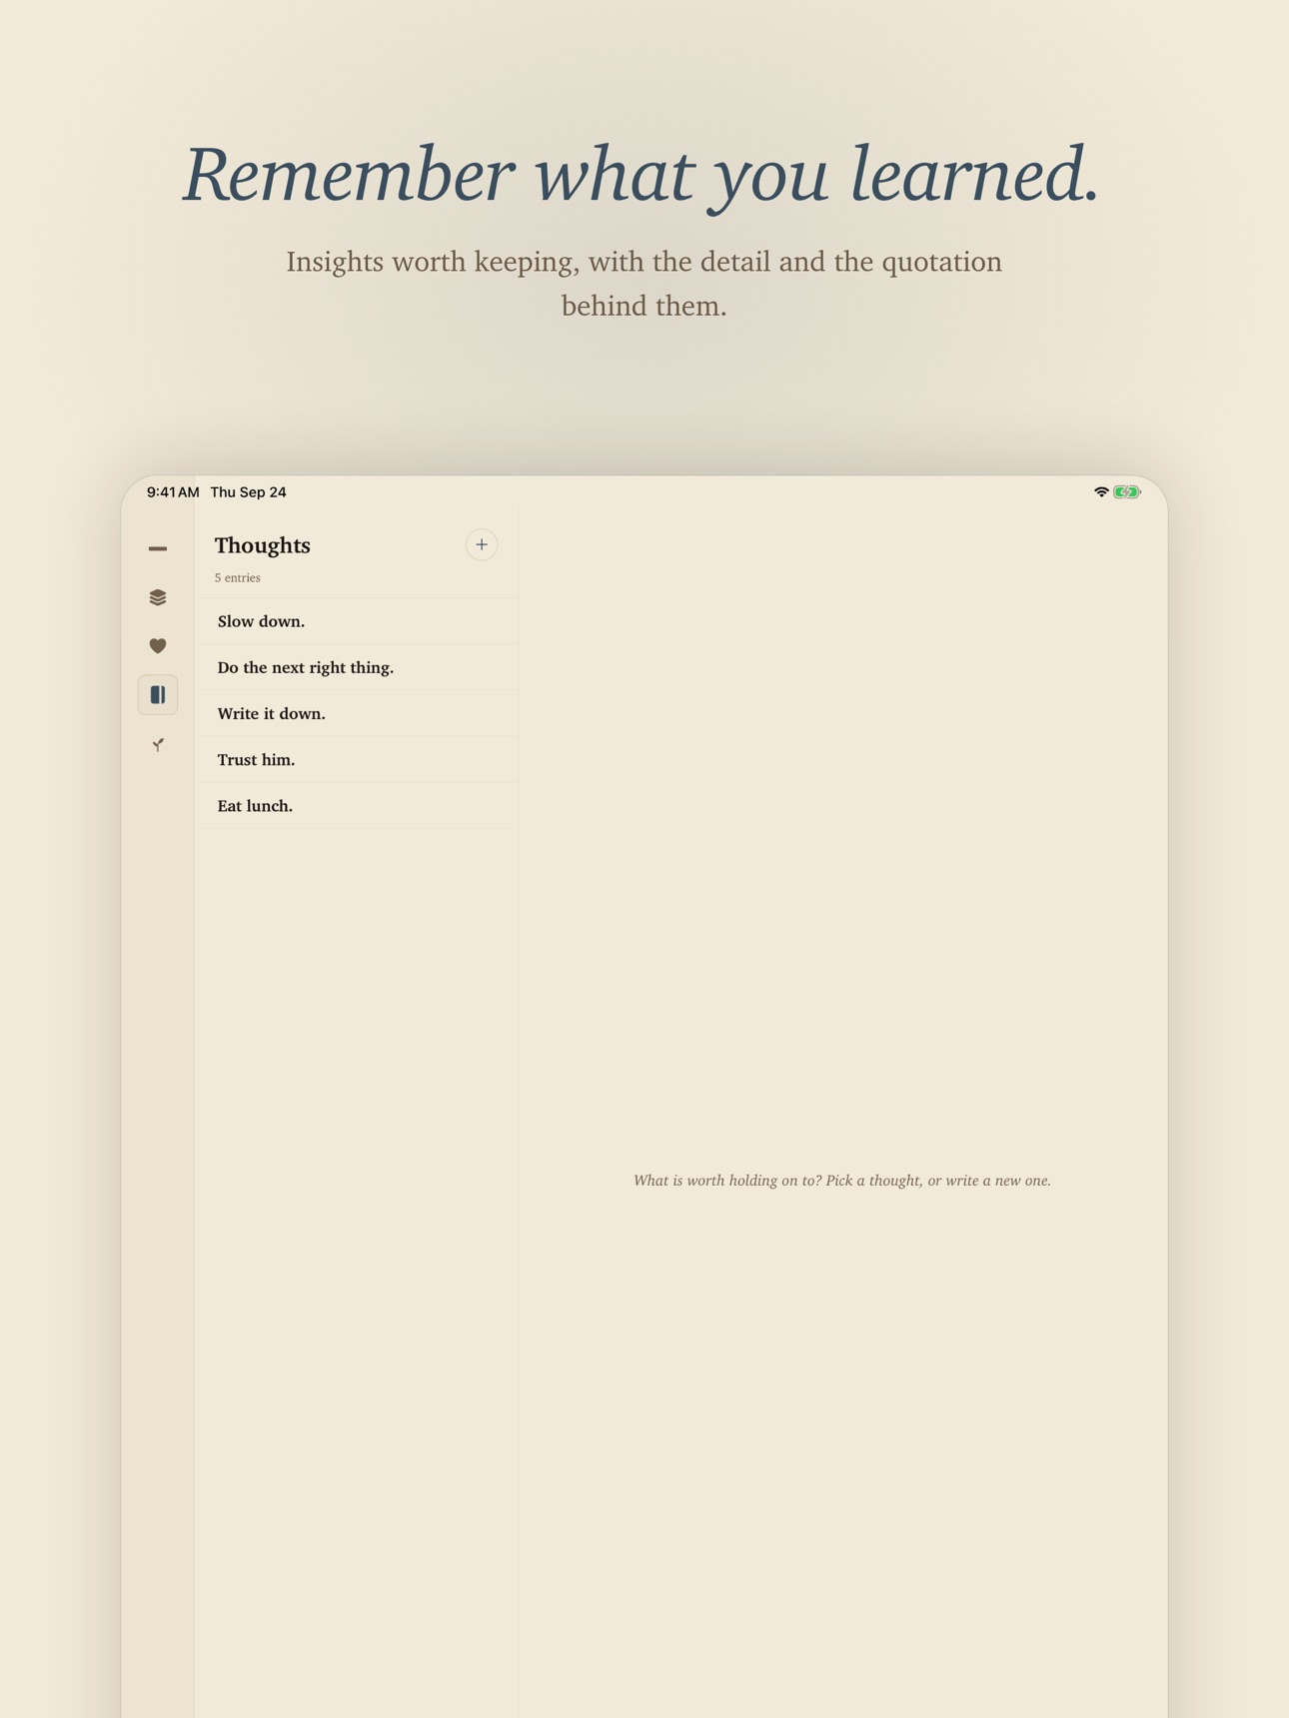This screenshot has height=1718, width=1289.
Task: Open the 'Write it down.' entry
Action: click(x=357, y=713)
